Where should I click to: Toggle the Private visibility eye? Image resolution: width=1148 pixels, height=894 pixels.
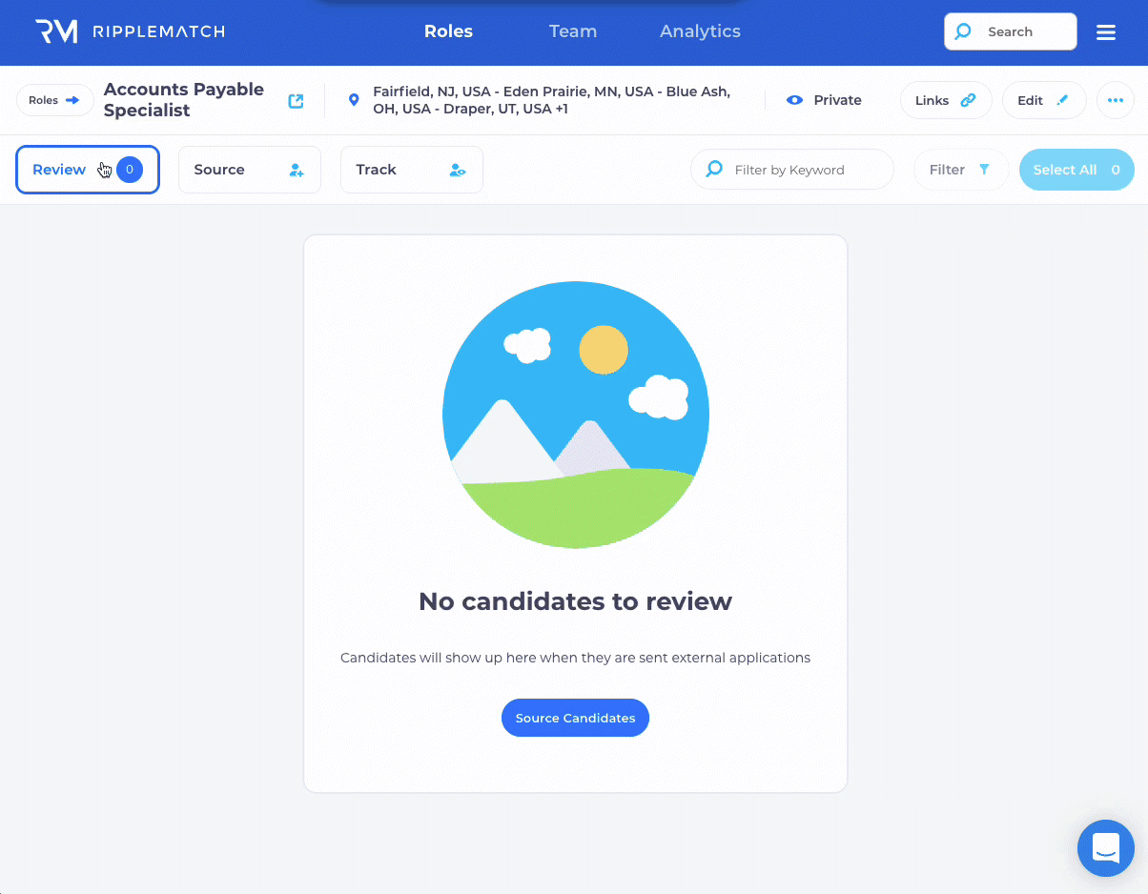(794, 100)
